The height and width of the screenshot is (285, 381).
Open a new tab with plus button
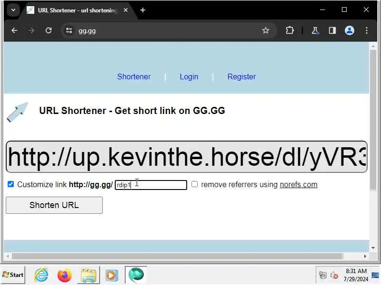point(143,10)
